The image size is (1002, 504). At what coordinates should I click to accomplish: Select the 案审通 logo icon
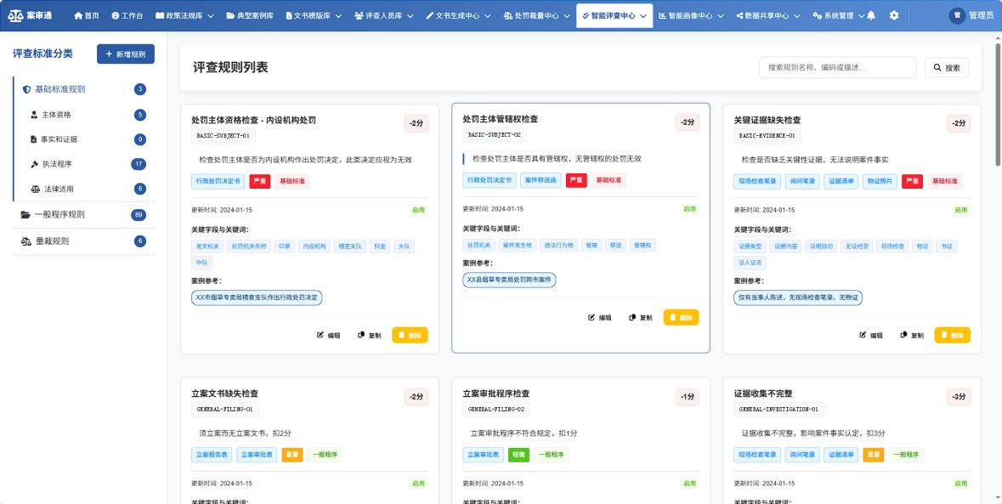point(18,14)
